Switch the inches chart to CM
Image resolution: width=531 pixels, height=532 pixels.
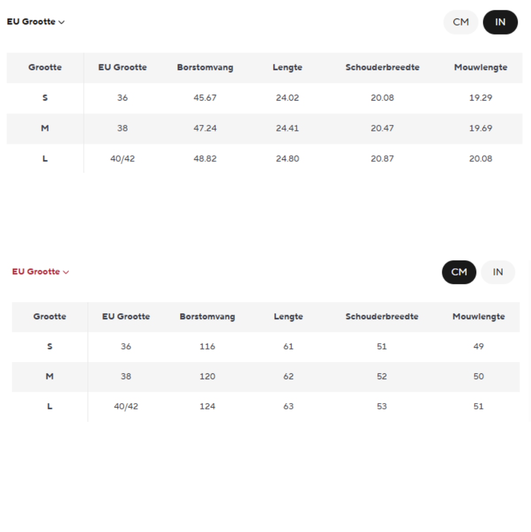coord(461,22)
